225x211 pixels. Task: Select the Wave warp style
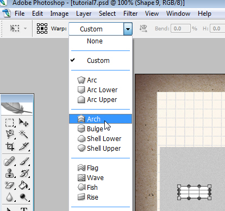tap(101, 178)
